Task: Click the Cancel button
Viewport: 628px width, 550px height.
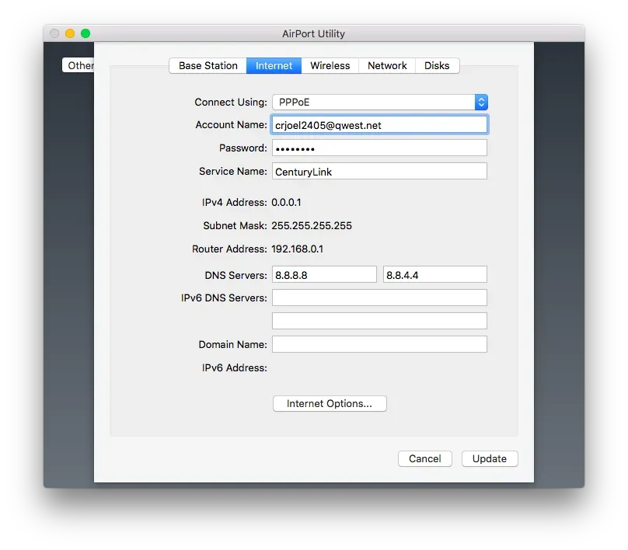Action: [x=424, y=458]
